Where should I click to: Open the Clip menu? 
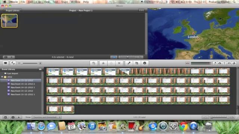click(38, 2)
